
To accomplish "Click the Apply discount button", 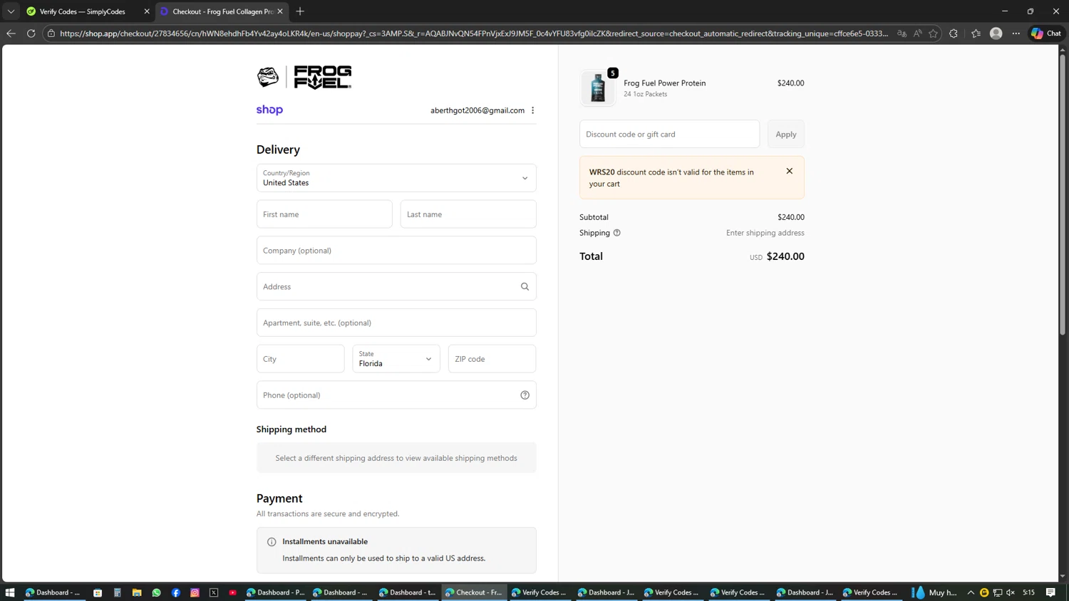I will point(786,134).
